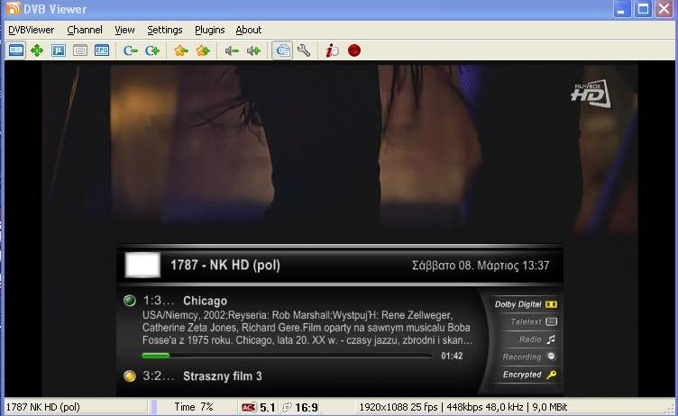Toggle the channel list toolbar button

click(282, 50)
